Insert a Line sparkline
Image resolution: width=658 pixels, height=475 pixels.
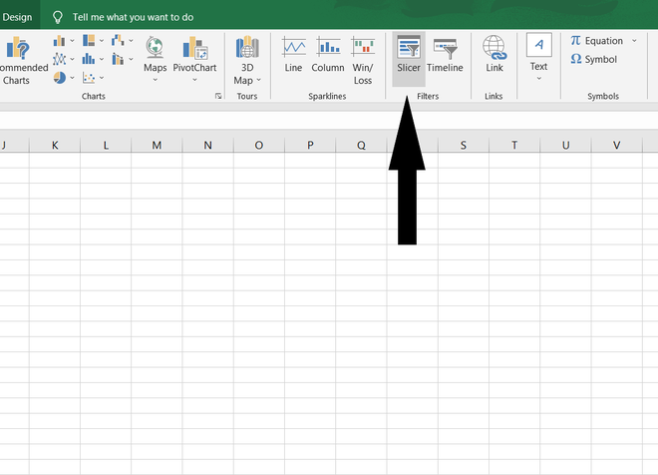(x=293, y=55)
